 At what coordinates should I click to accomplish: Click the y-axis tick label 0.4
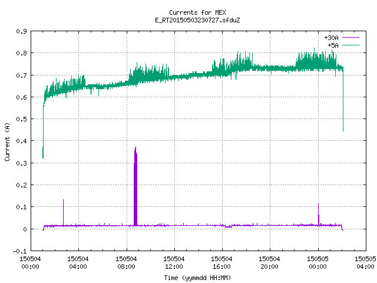tap(21, 141)
